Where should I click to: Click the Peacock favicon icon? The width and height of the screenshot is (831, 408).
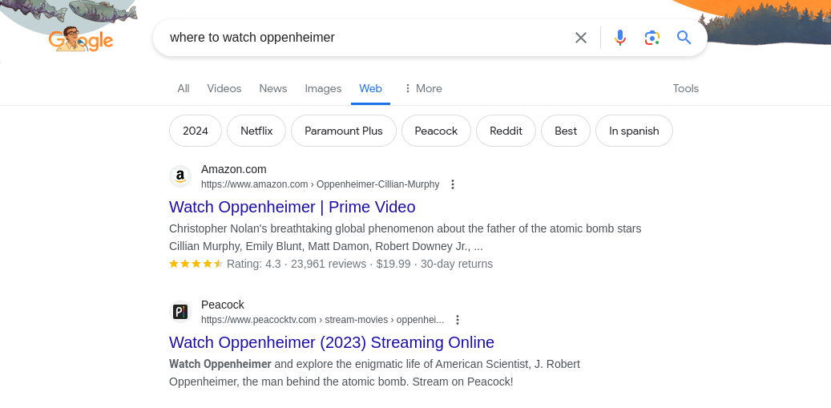coord(180,312)
